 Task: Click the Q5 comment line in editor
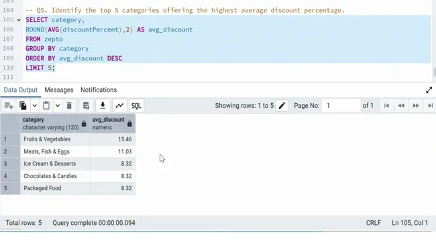pyautogui.click(x=185, y=11)
